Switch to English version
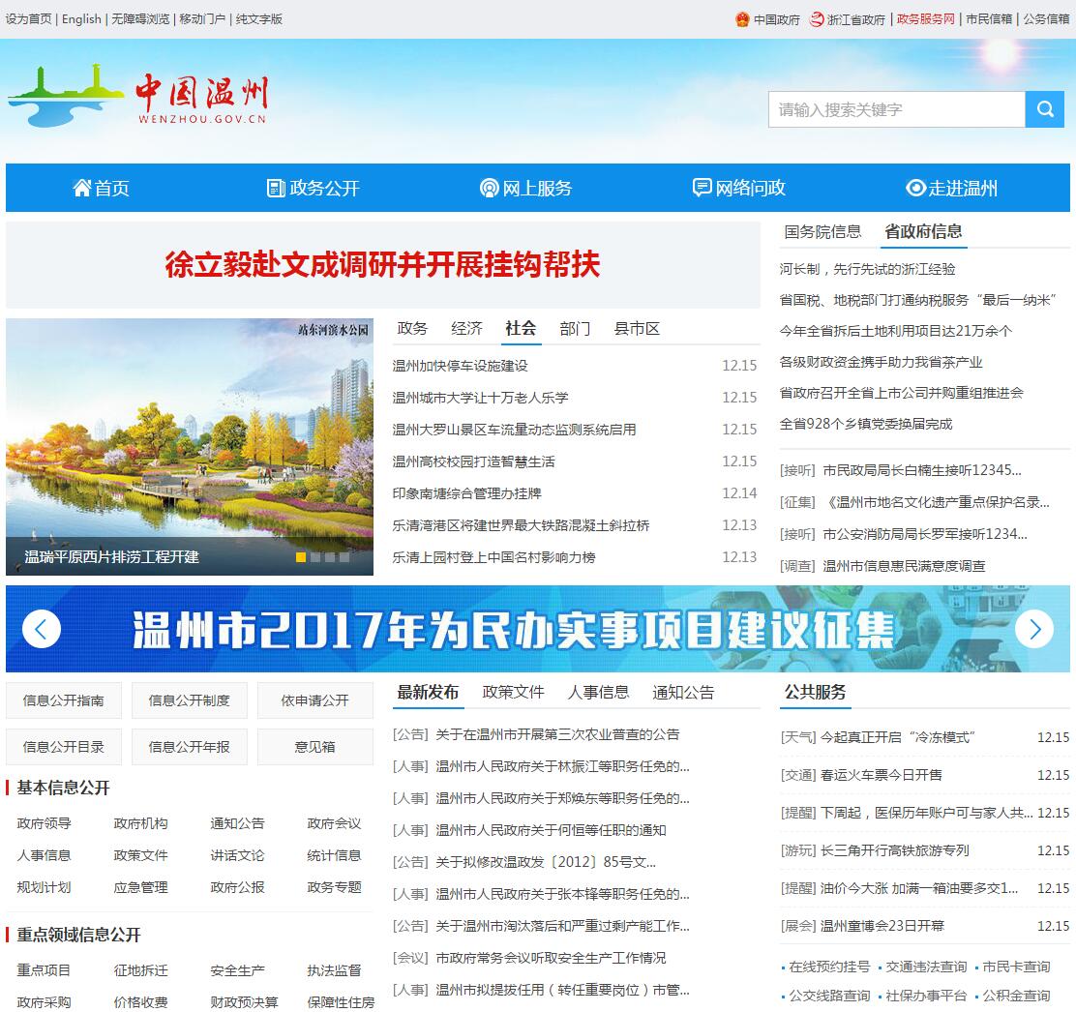The image size is (1076, 1012). (81, 19)
